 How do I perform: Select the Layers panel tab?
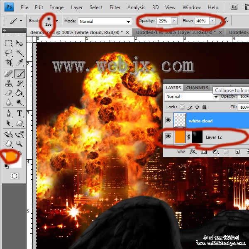[173, 88]
